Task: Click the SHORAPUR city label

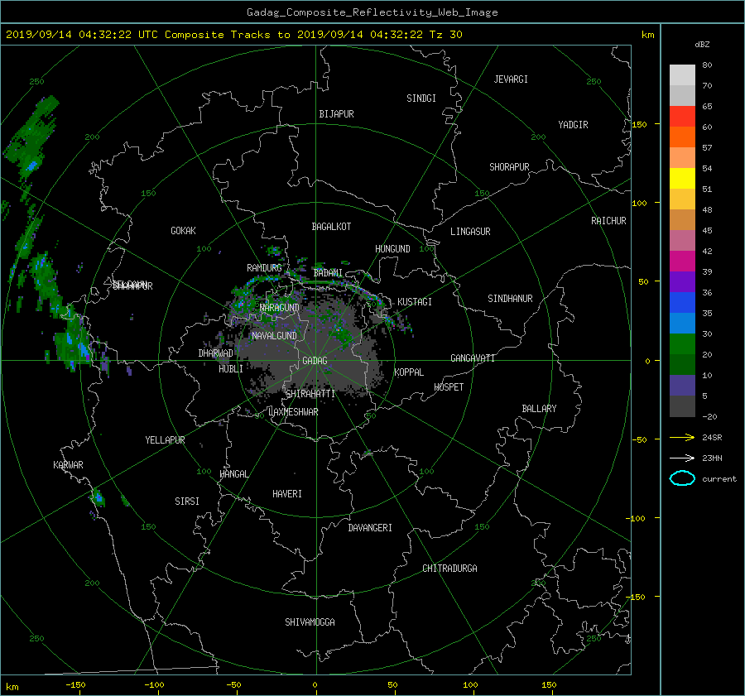Action: (x=509, y=167)
